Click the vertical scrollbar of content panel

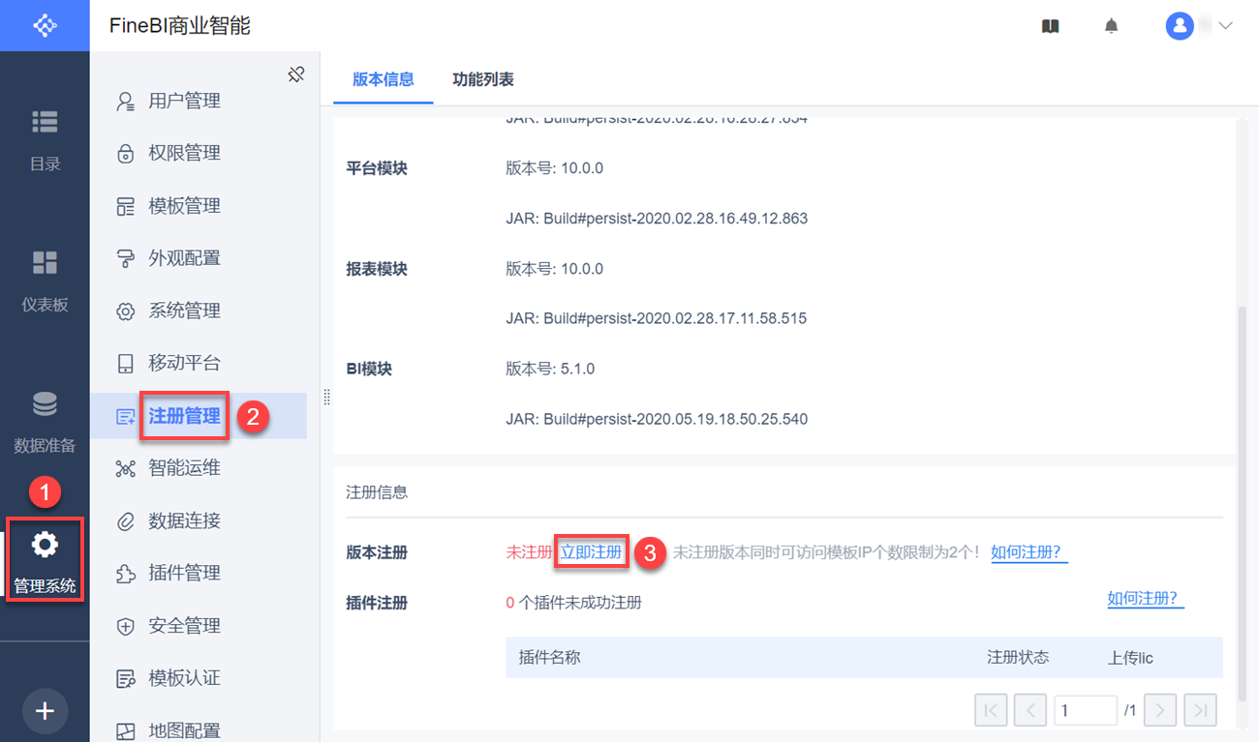point(1244,503)
